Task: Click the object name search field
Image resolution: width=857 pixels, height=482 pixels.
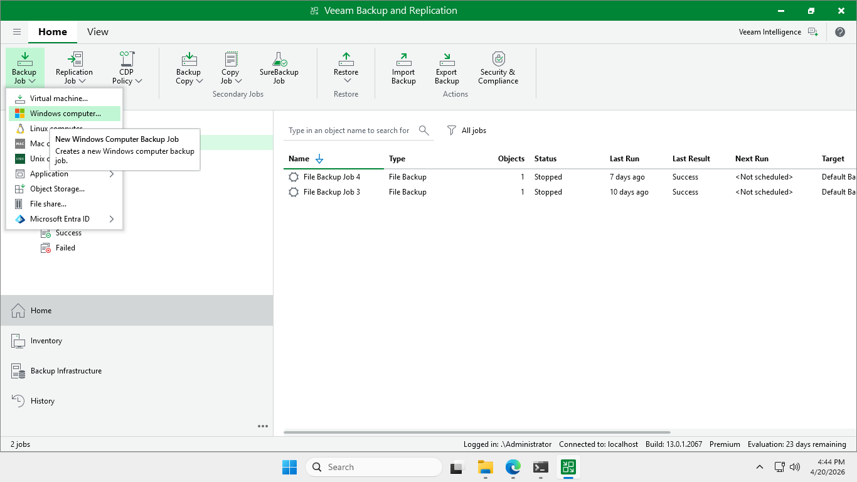Action: tap(350, 131)
